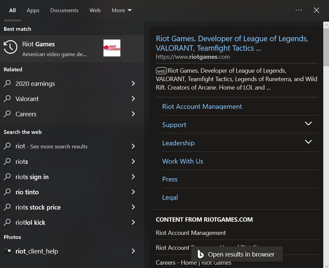This screenshot has width=329, height=268.
Task: Click Open results in browser button
Action: (237, 254)
